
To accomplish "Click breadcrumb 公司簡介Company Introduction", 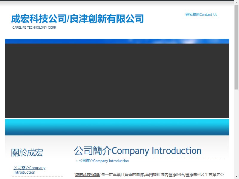I will click(104, 161).
